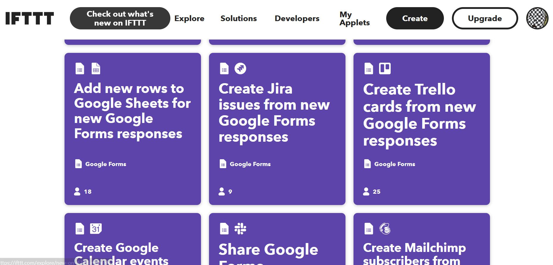This screenshot has height=265, width=553.
Task: Click the Trello icon on the card
Action: click(385, 69)
